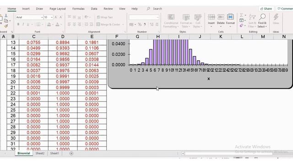Select column D header
293x164 pixels.
pos(63,36)
